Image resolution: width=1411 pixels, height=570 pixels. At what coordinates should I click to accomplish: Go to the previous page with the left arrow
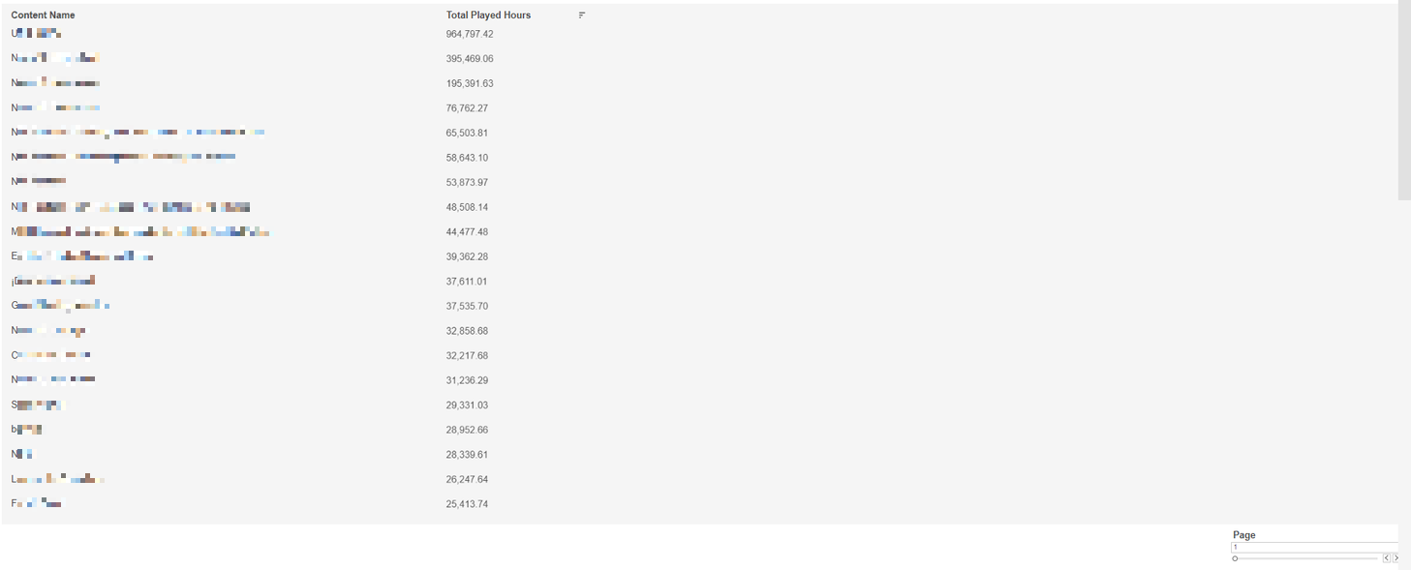coord(1386,558)
